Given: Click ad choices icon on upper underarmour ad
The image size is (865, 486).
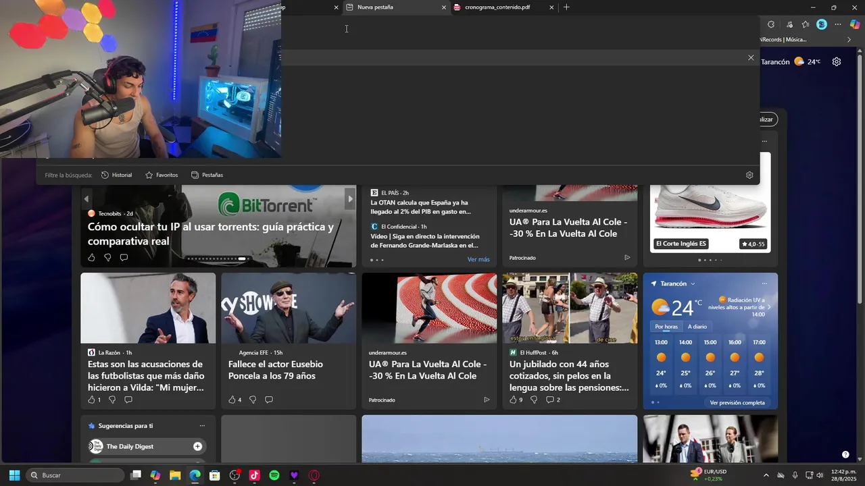Looking at the screenshot, I should point(627,257).
